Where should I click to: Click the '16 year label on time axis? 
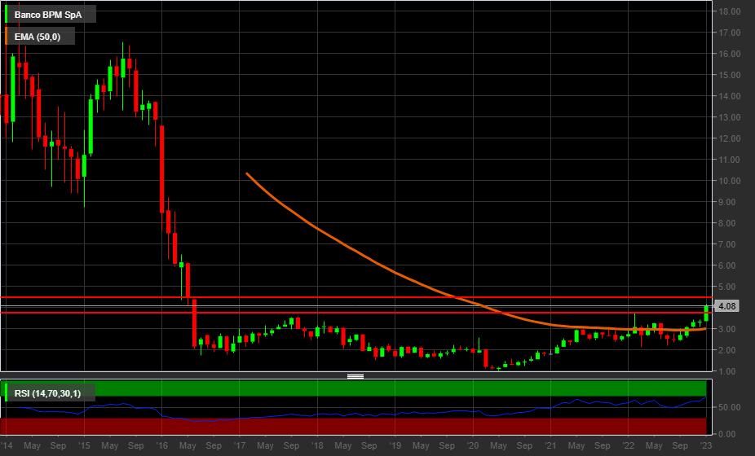pyautogui.click(x=161, y=445)
